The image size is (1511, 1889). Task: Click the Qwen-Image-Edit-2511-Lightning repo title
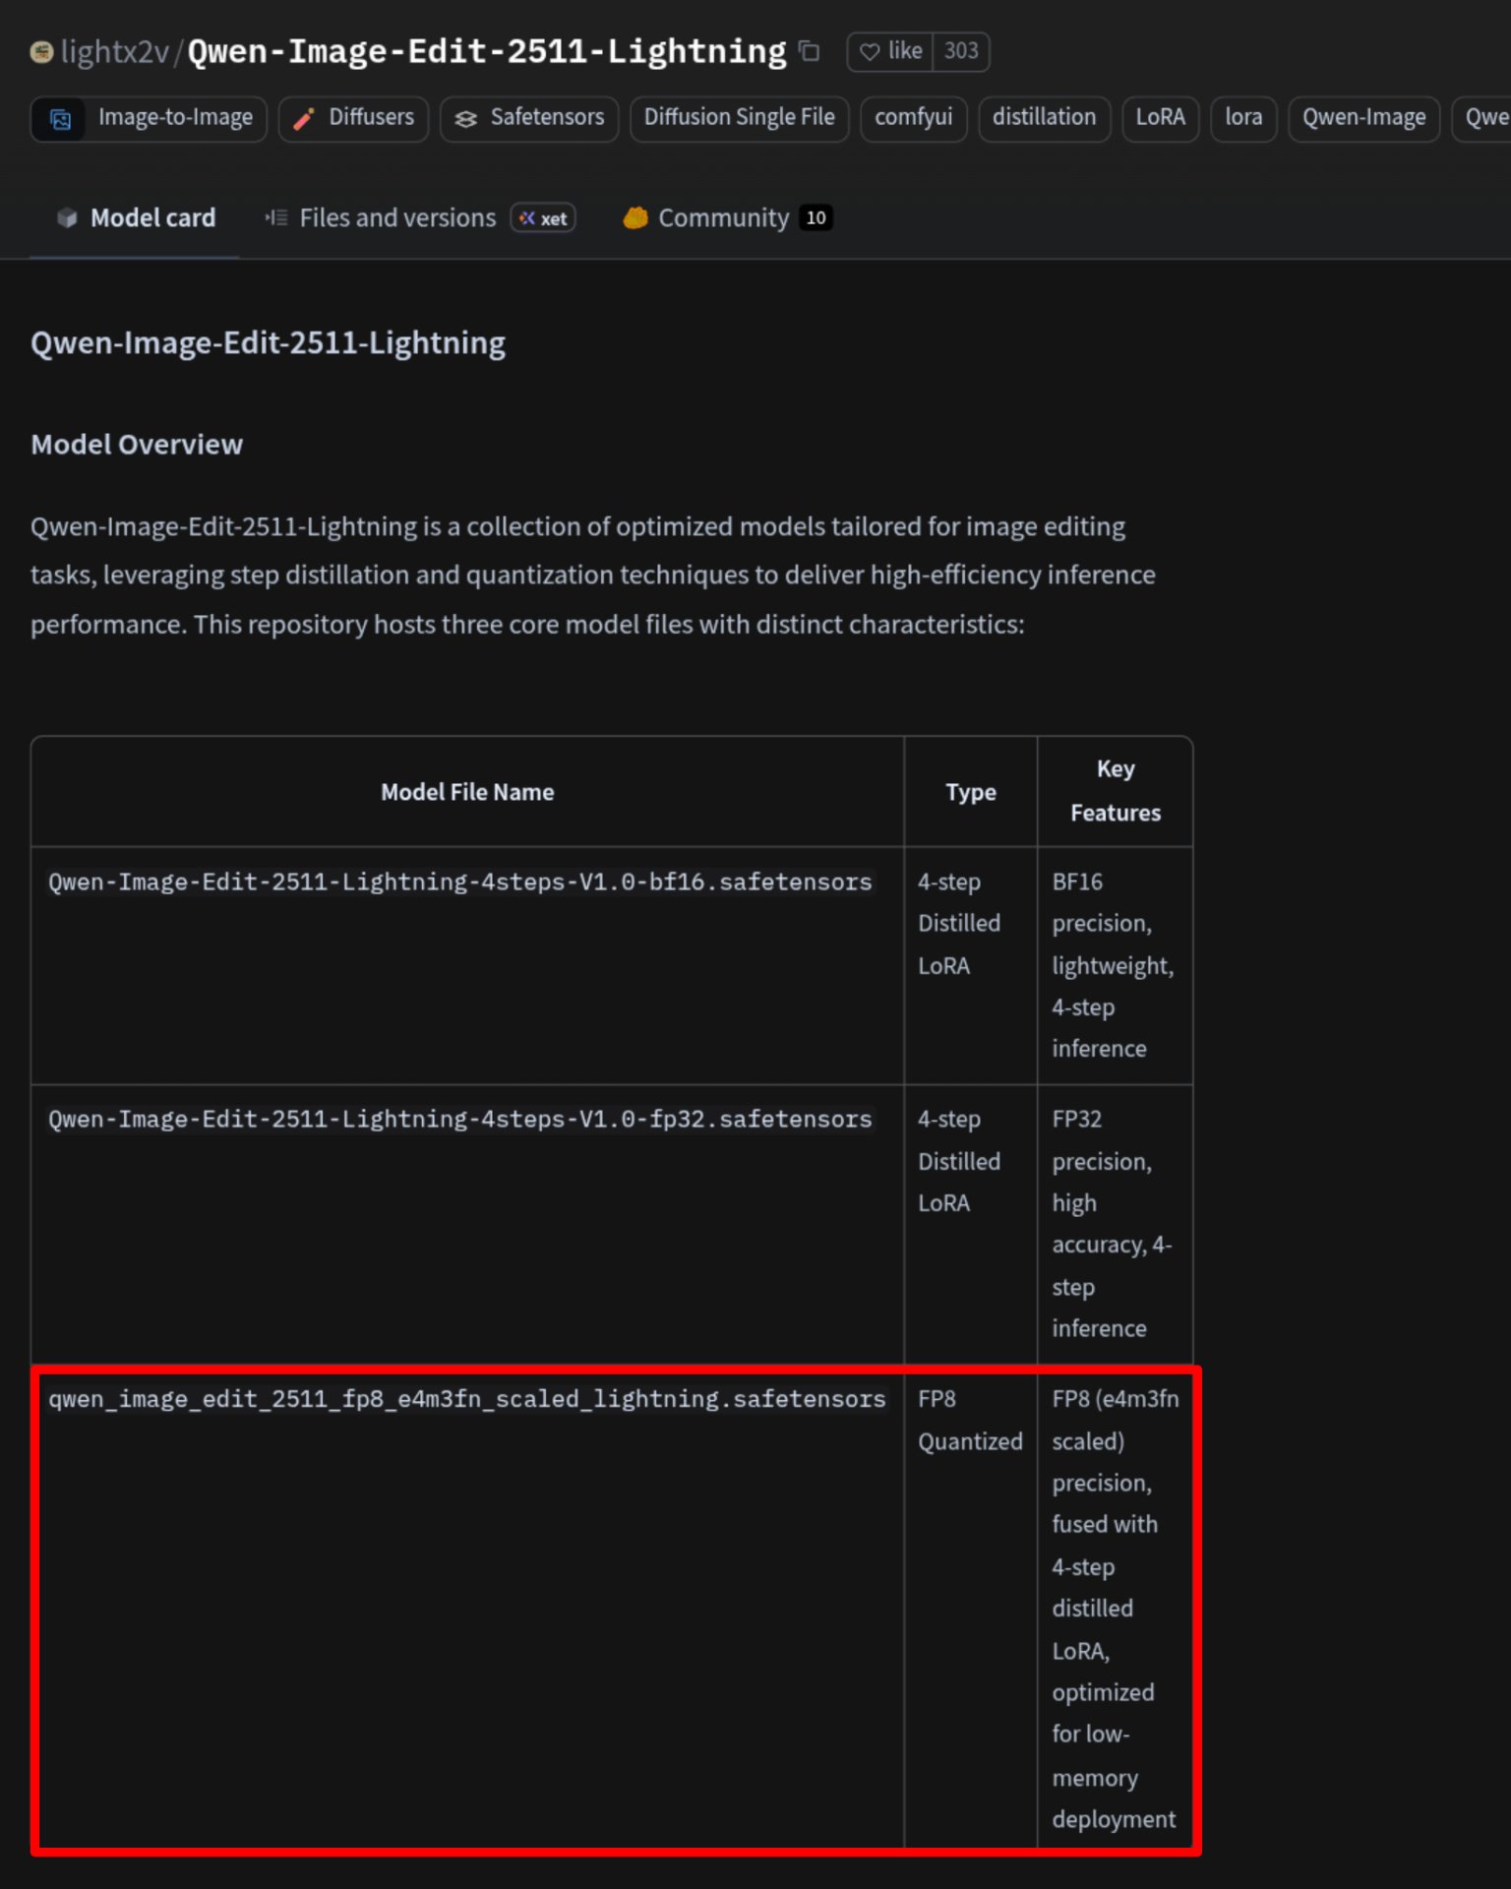pos(487,52)
